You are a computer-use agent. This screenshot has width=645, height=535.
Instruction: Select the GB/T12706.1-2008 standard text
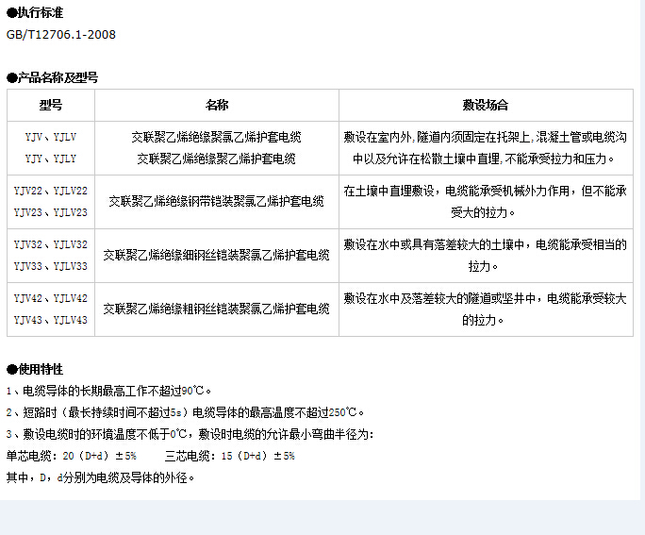coord(61,35)
